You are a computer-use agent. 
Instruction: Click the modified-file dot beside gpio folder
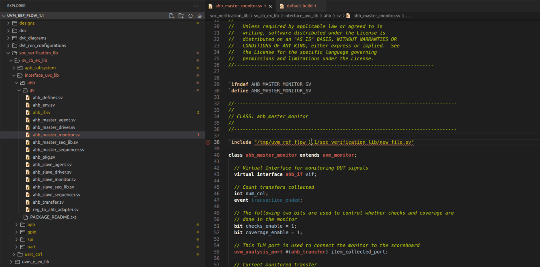tap(198, 232)
